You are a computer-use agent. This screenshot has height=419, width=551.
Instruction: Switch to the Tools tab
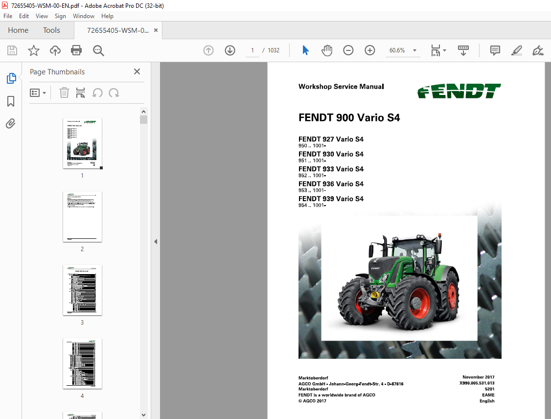click(52, 30)
